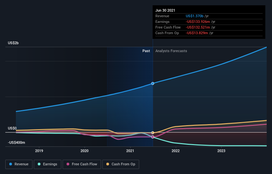Toggle the Revenue legend button

(19, 164)
